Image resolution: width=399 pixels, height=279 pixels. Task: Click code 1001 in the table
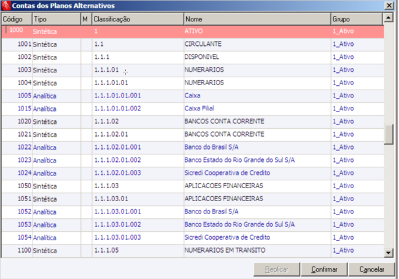(x=25, y=44)
